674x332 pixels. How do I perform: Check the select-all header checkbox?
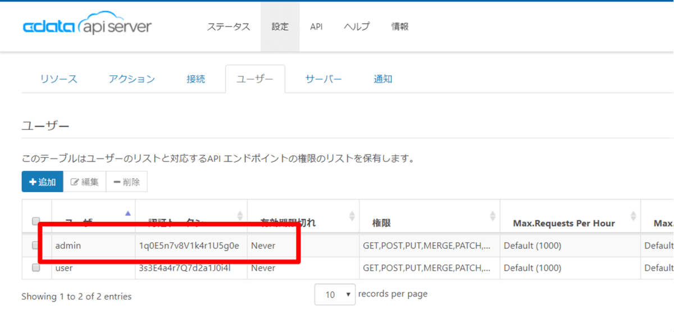tap(36, 221)
